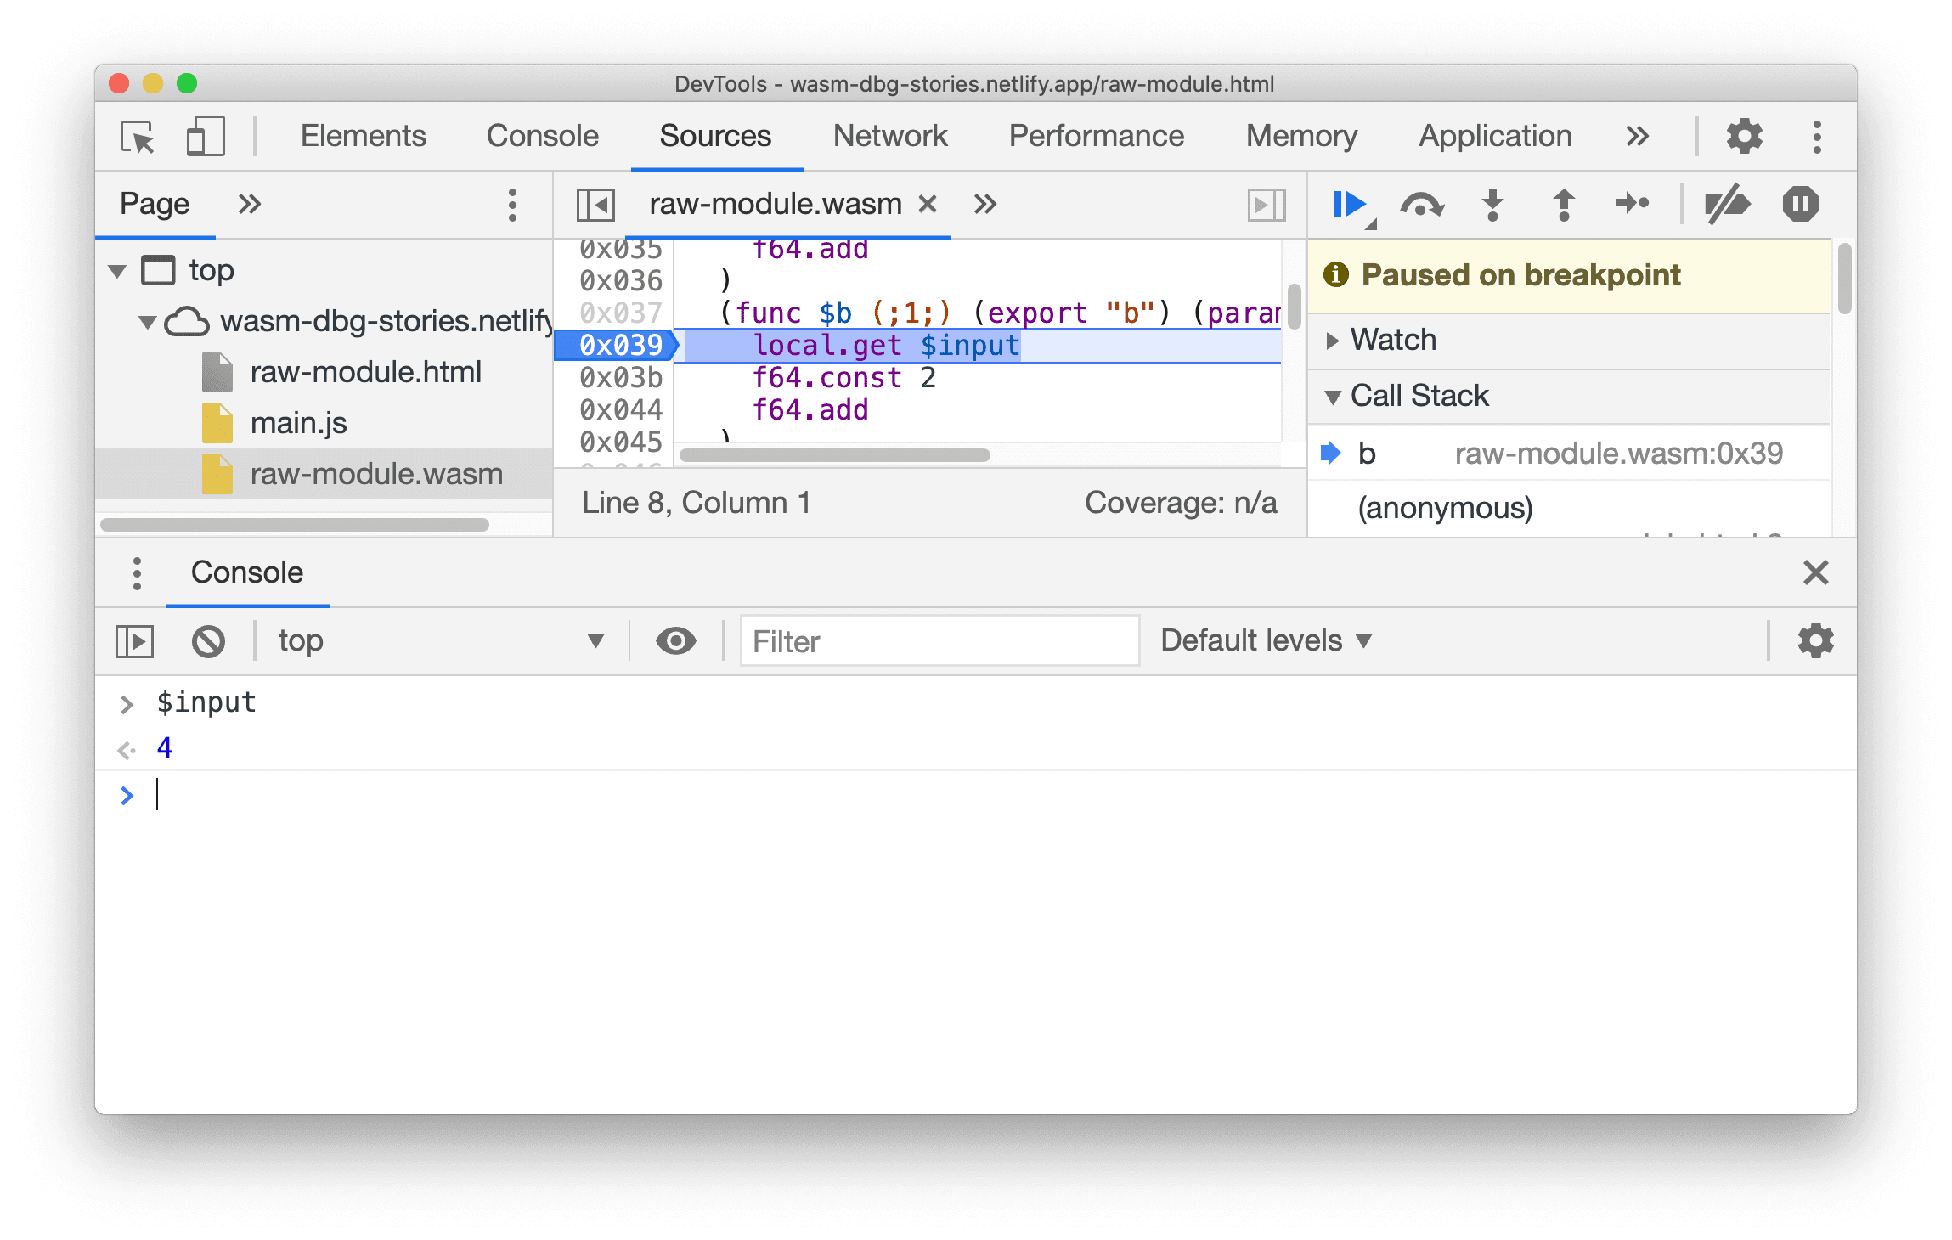Click the Filter input field in Console
Viewport: 1952px width, 1240px height.
939,641
